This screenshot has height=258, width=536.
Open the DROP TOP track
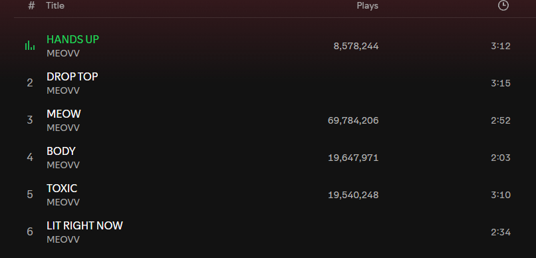point(72,76)
